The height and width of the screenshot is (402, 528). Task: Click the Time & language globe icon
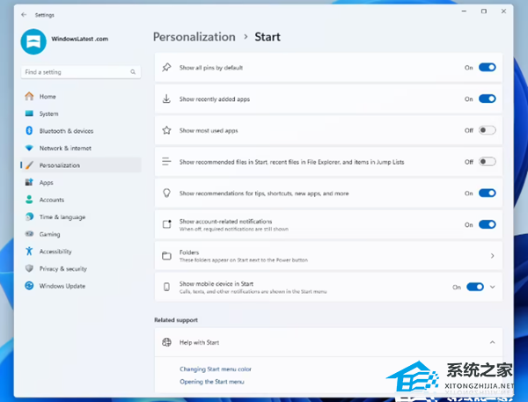[29, 216]
